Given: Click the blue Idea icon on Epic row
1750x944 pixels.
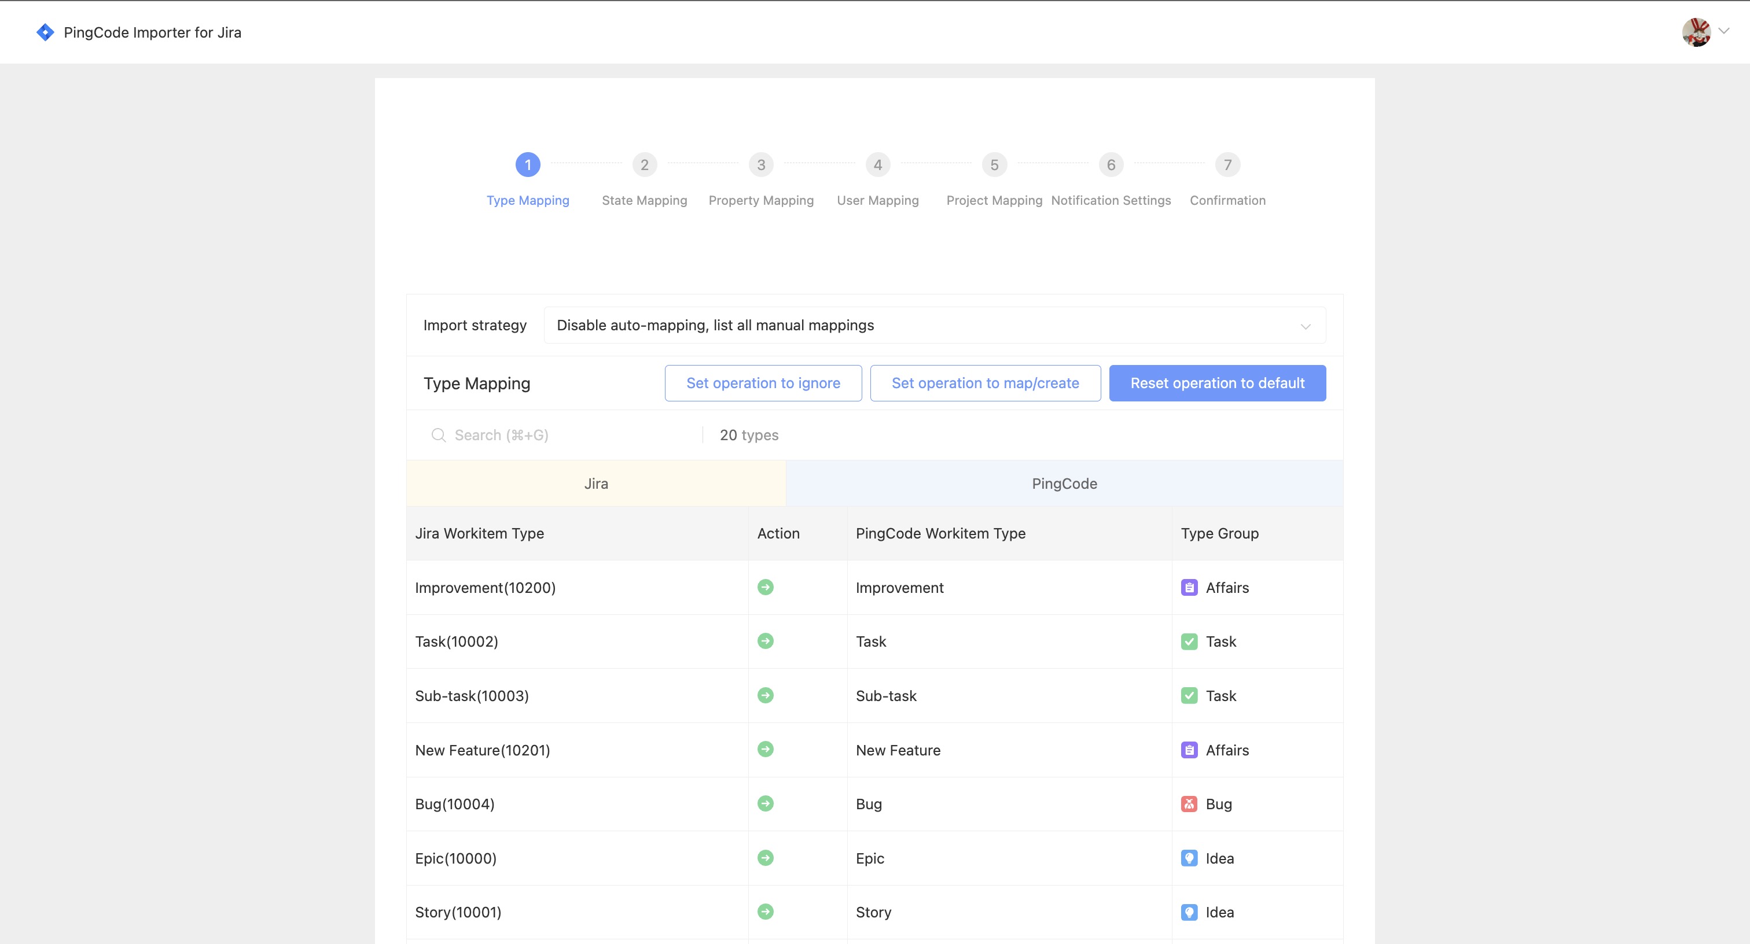Looking at the screenshot, I should pyautogui.click(x=1190, y=858).
